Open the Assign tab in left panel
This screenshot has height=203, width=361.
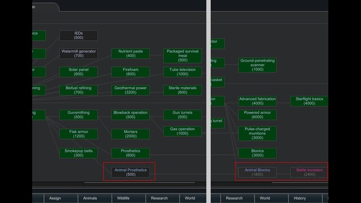(x=61, y=198)
